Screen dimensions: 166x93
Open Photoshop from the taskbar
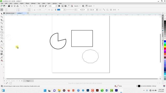point(88,90)
